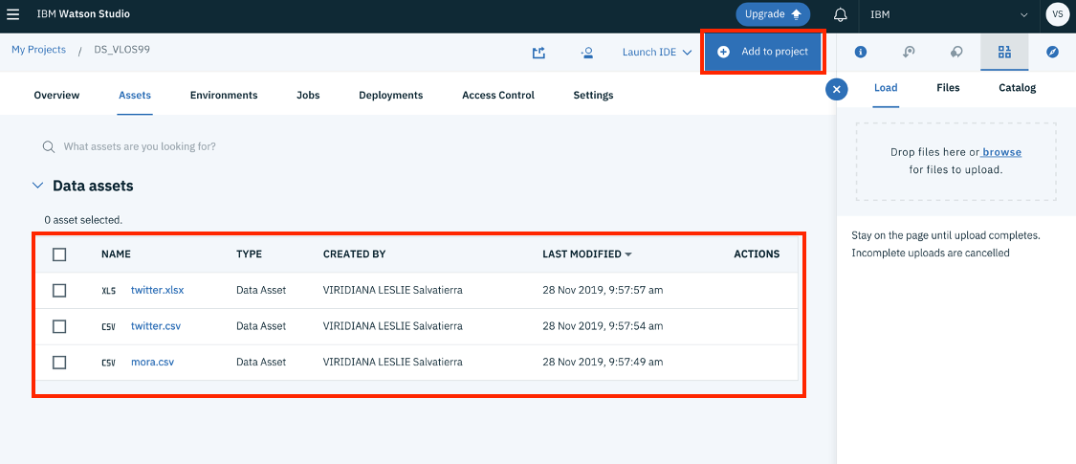
Task: Select the Load panel tab
Action: click(x=886, y=88)
